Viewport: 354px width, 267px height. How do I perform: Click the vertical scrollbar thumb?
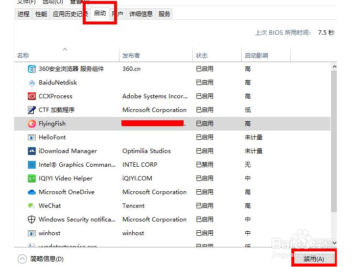pyautogui.click(x=334, y=141)
